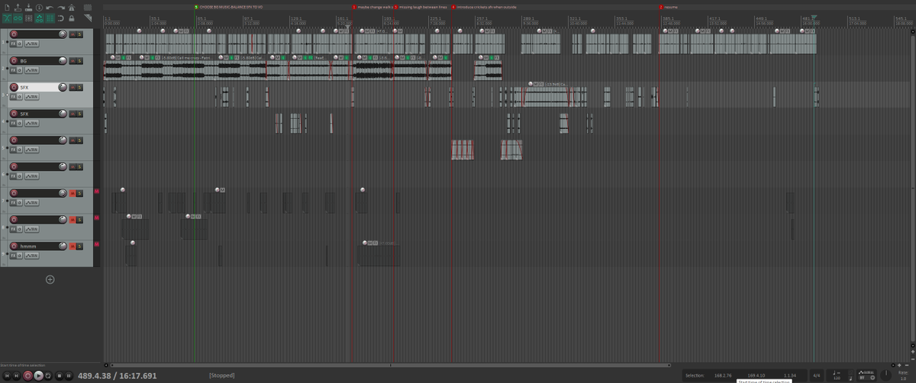Click go to project start transport button
Image resolution: width=916 pixels, height=383 pixels.
tap(7, 375)
